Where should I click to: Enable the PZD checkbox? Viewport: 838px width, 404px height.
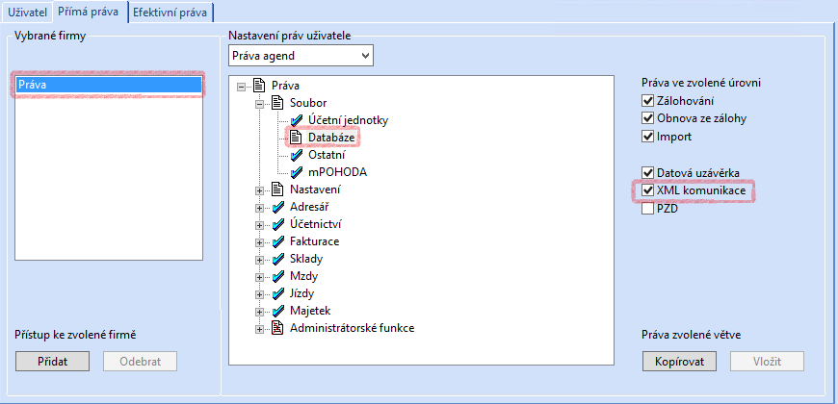click(x=647, y=209)
